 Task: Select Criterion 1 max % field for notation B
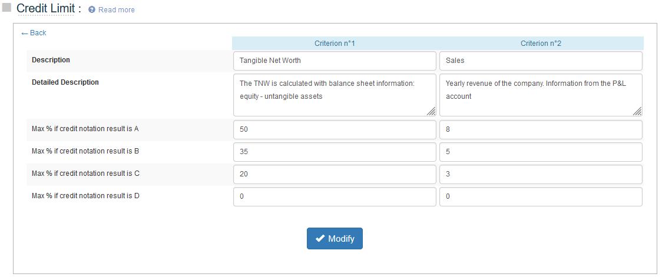click(335, 152)
